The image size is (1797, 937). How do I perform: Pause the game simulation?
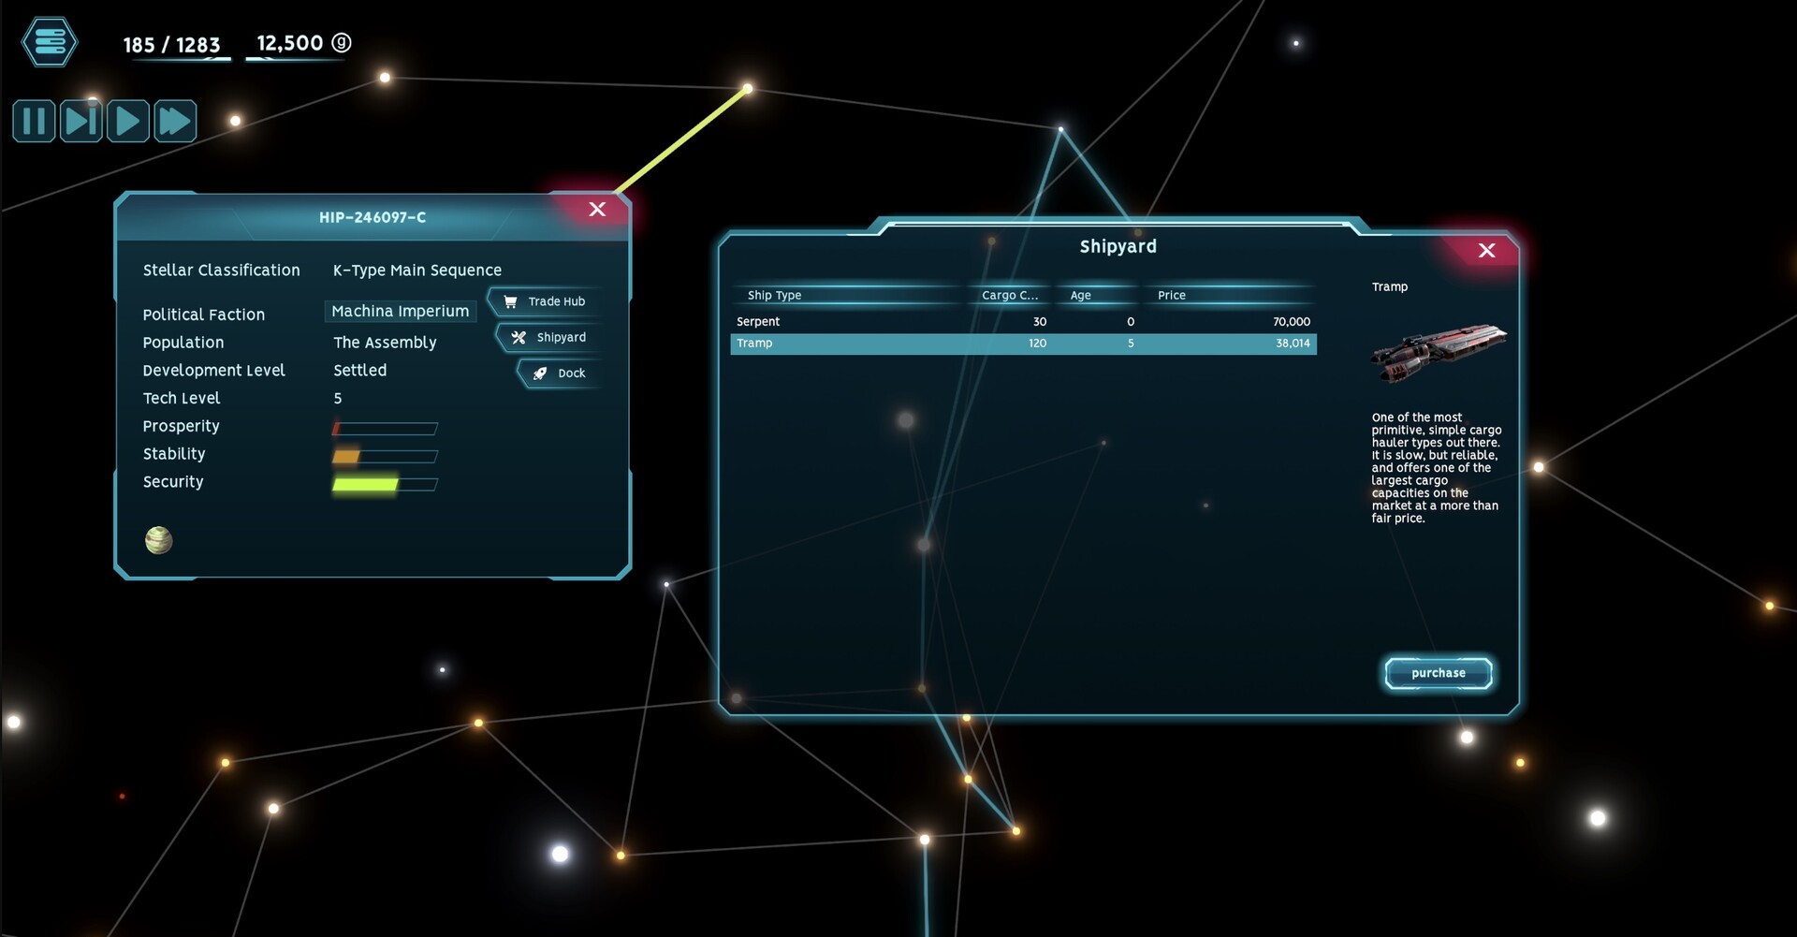click(x=34, y=121)
